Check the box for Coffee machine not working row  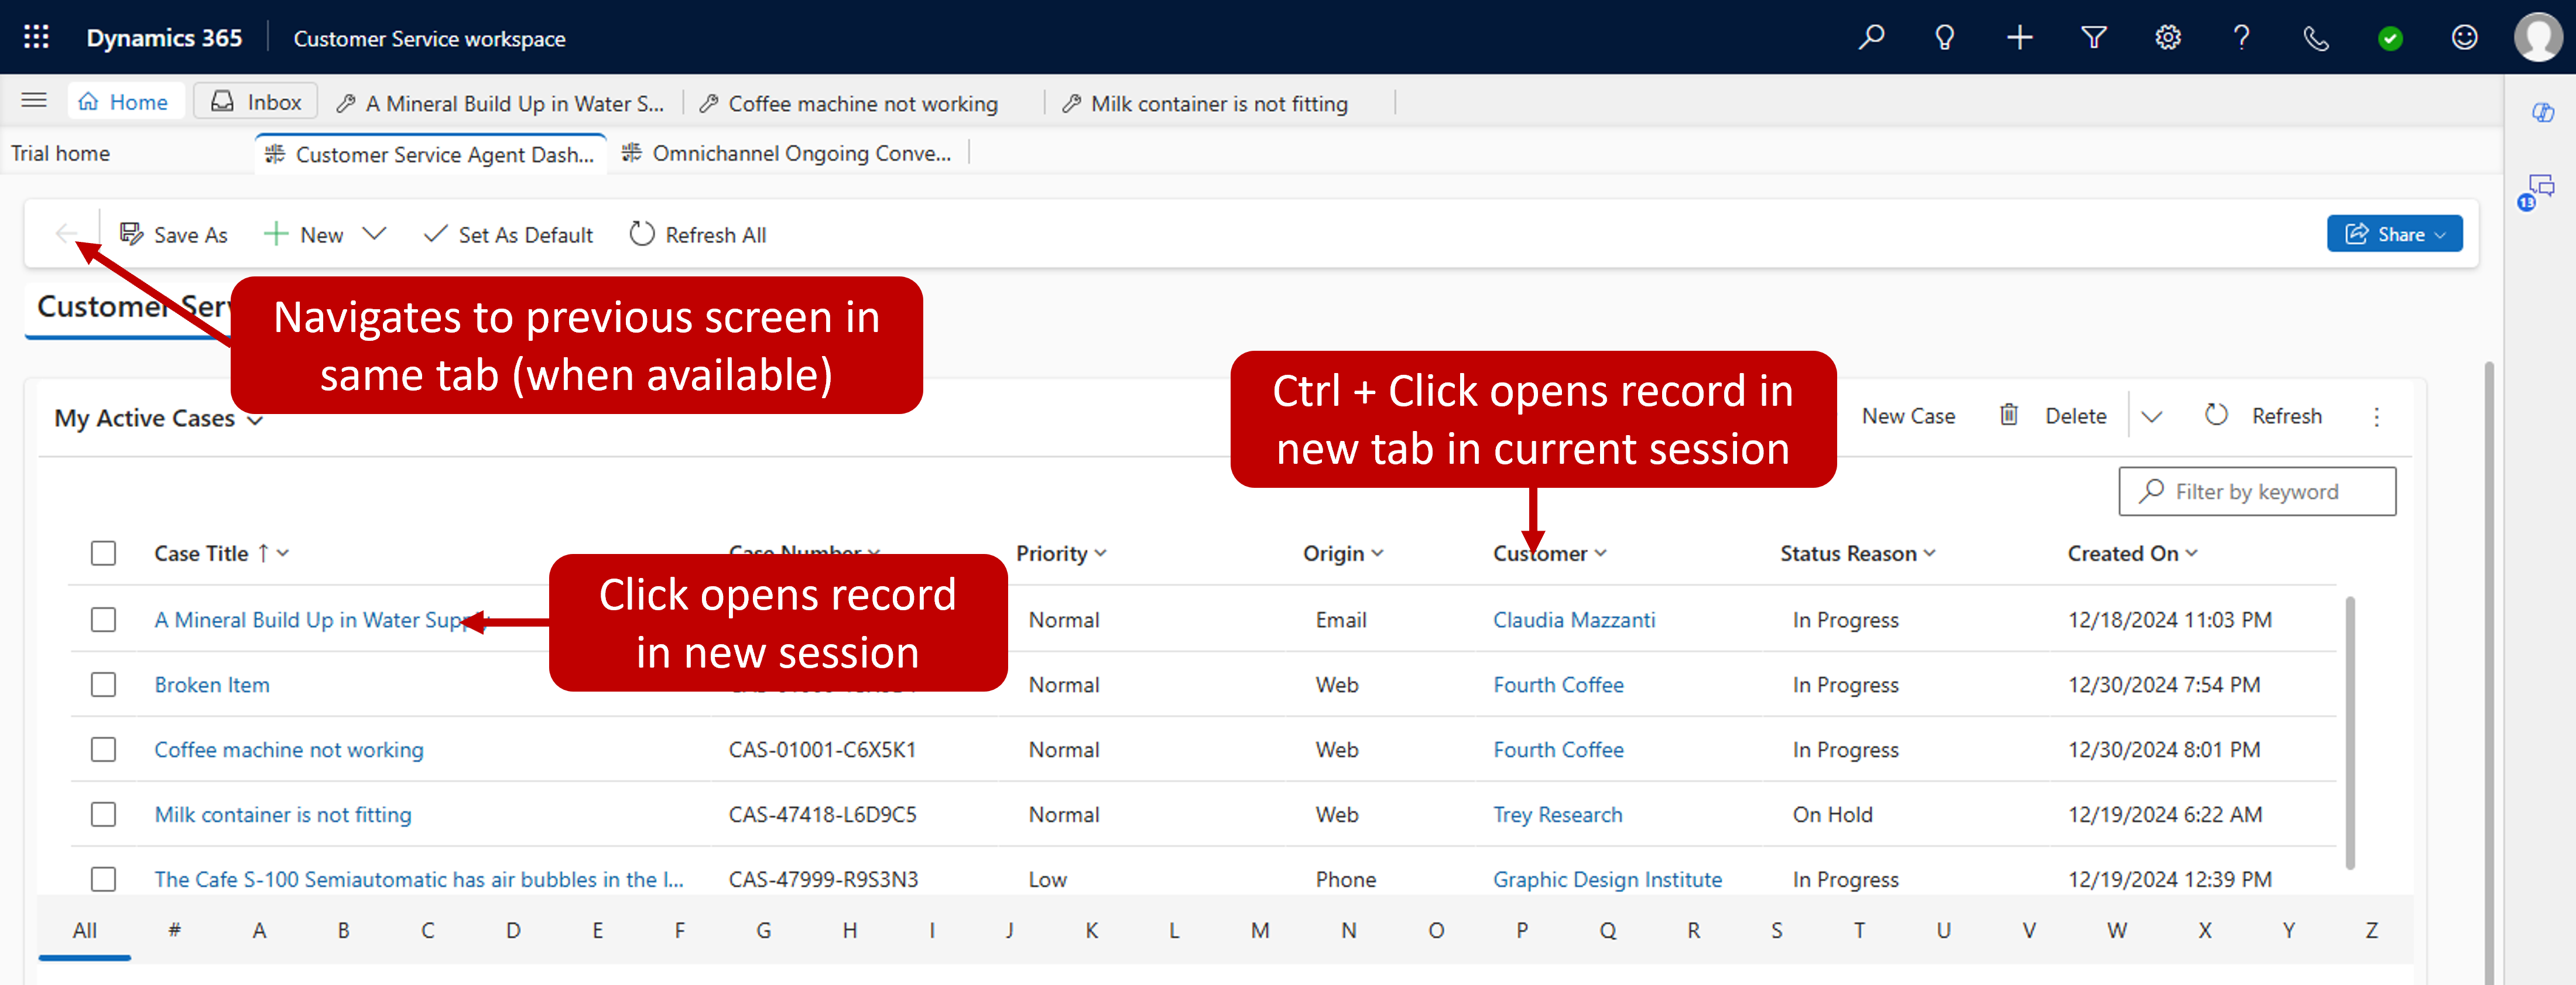[103, 749]
